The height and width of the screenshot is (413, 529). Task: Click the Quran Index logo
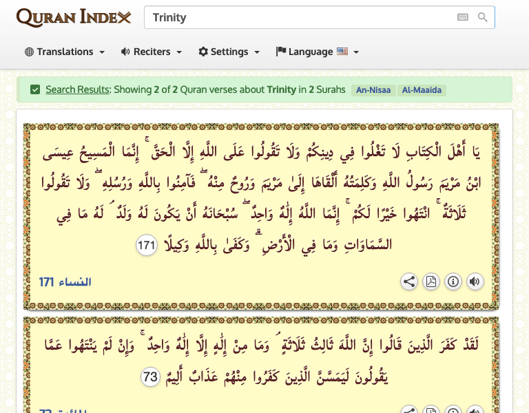point(74,17)
